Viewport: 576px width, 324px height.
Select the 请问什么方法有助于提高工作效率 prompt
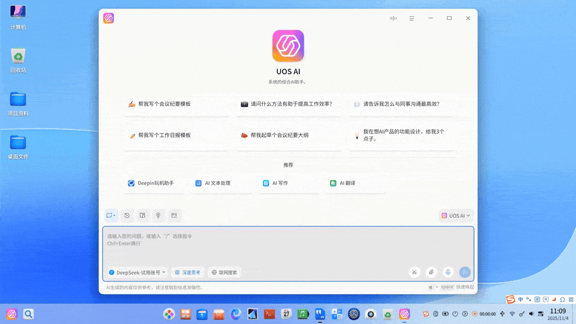tap(289, 104)
